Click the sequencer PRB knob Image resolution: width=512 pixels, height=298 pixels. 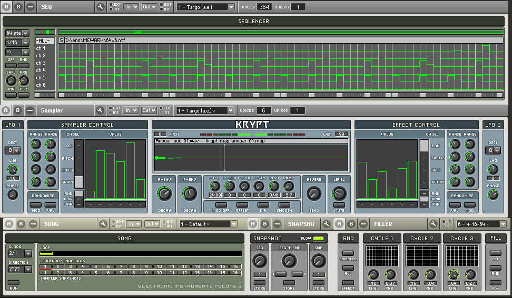pos(24,80)
